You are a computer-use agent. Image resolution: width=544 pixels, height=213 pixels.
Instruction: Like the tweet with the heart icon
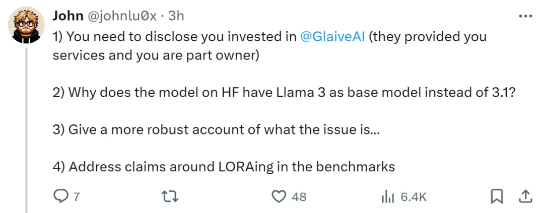(x=279, y=196)
